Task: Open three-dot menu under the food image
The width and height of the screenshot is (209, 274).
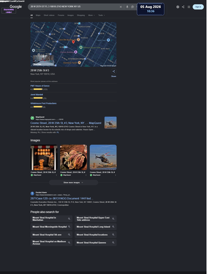Action: click(x=86, y=175)
